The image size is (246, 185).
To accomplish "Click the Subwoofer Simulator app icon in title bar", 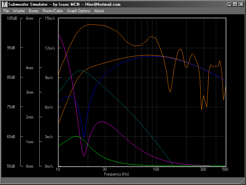I will [4, 4].
